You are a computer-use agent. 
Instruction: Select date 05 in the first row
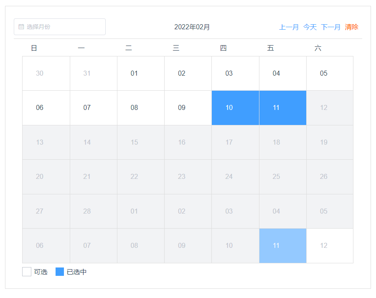point(330,74)
